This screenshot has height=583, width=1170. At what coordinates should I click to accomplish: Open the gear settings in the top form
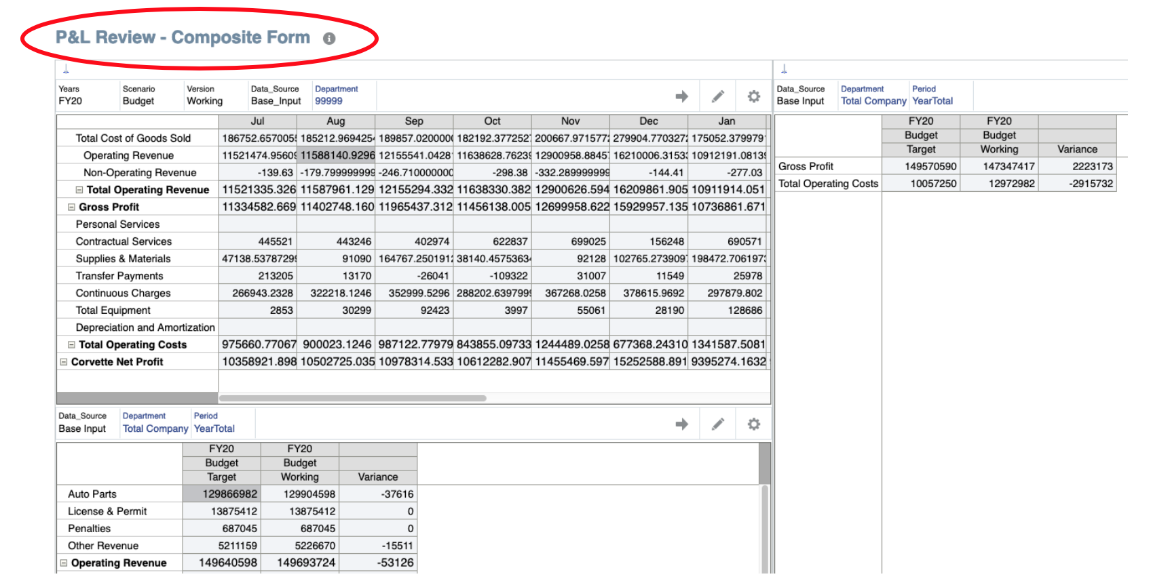click(754, 96)
